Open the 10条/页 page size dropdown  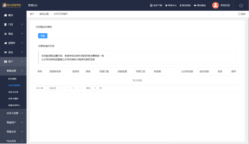tap(54, 88)
